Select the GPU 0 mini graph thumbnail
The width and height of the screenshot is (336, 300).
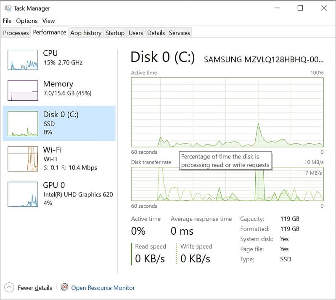point(23,194)
